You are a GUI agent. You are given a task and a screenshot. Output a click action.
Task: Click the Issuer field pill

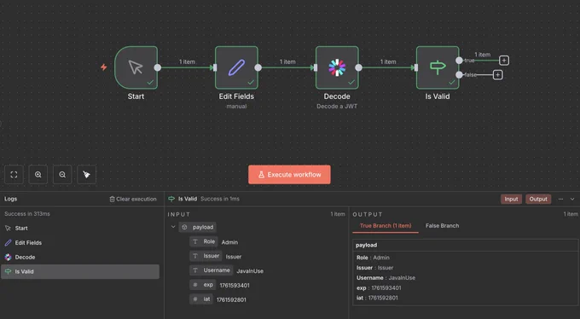pyautogui.click(x=206, y=256)
